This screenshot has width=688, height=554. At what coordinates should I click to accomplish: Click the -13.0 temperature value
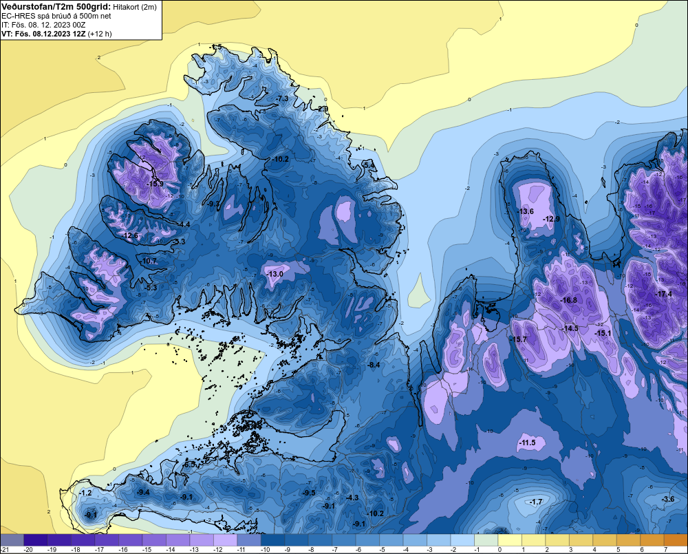pyautogui.click(x=275, y=274)
